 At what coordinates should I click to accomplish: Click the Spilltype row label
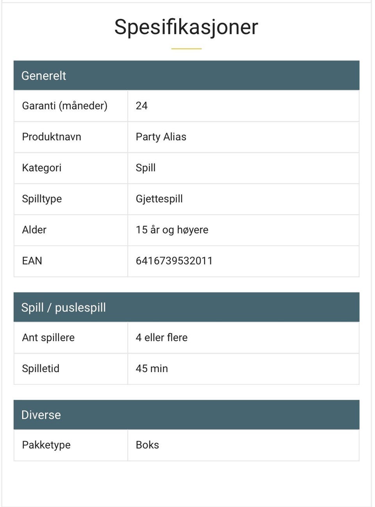pyautogui.click(x=42, y=199)
